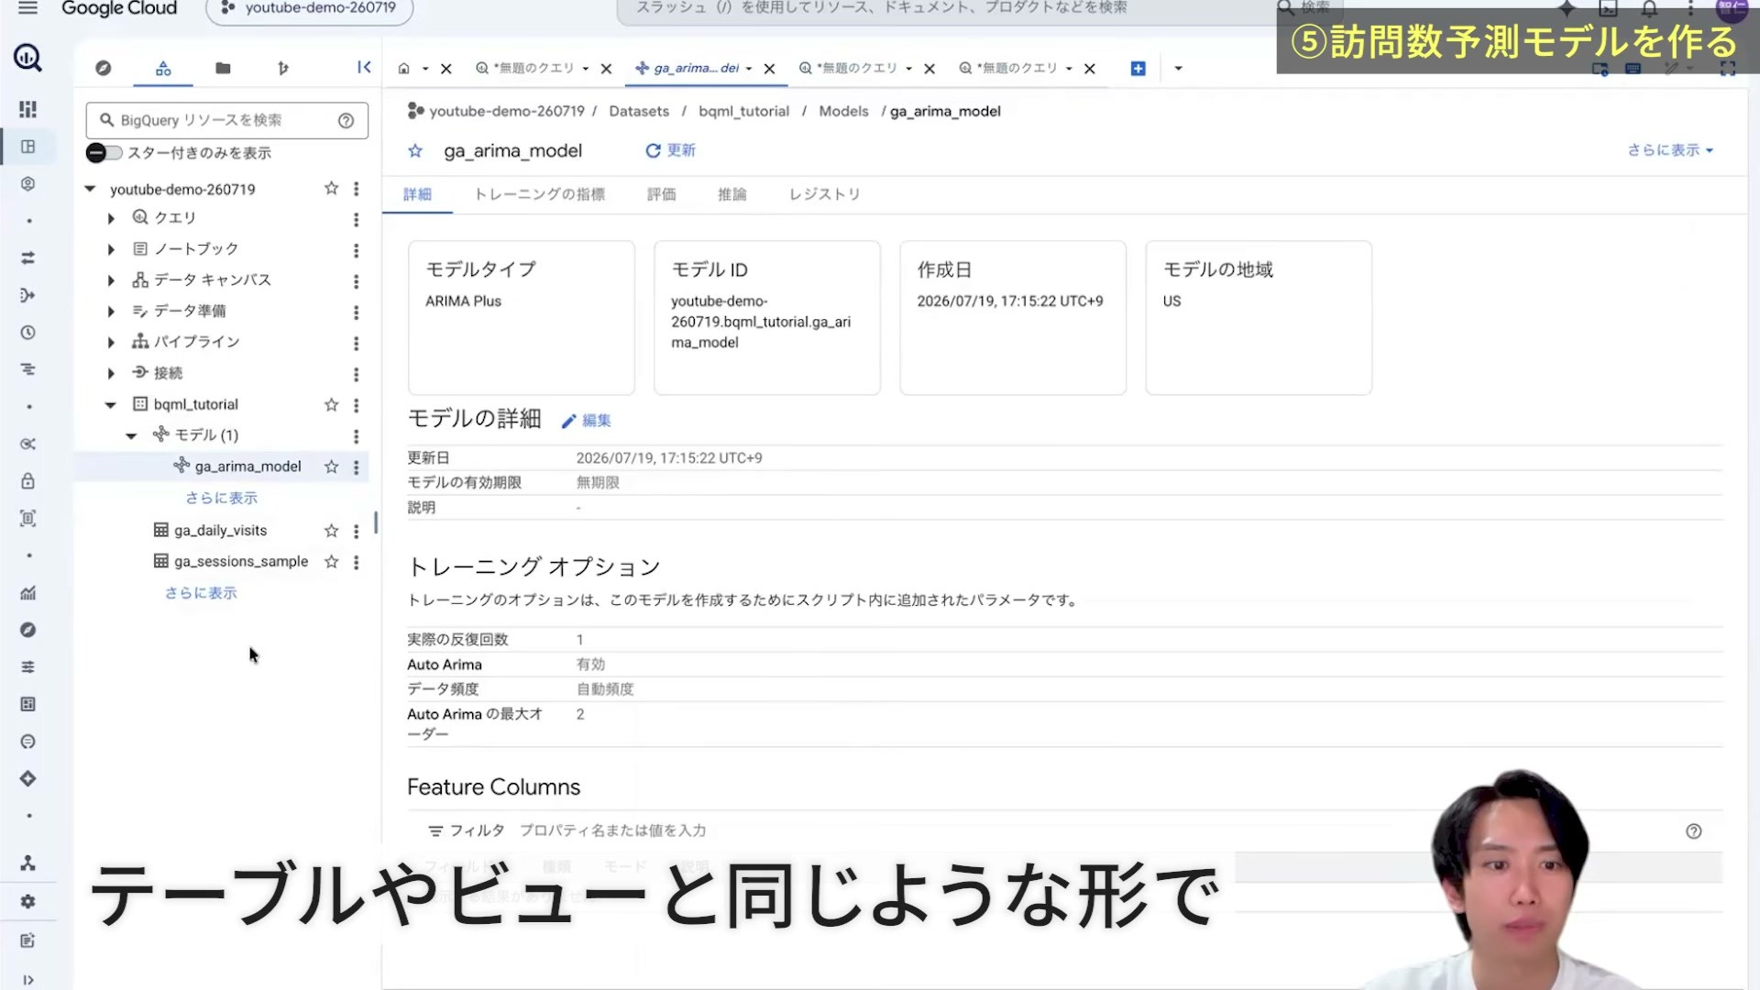Collapse the モデル (1) node
The image size is (1760, 990).
pos(131,435)
